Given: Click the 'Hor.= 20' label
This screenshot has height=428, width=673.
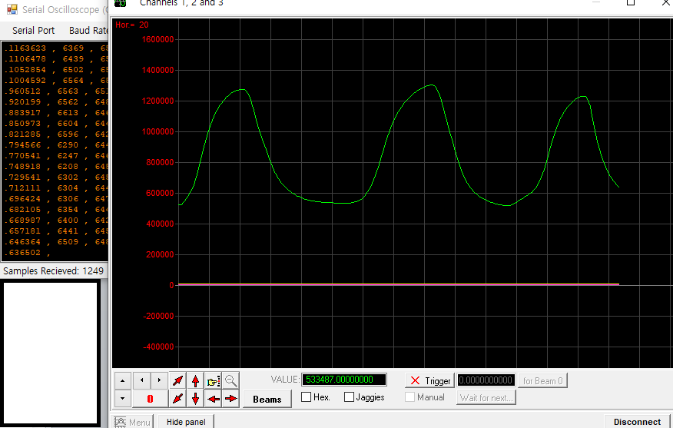Looking at the screenshot, I should coord(132,25).
